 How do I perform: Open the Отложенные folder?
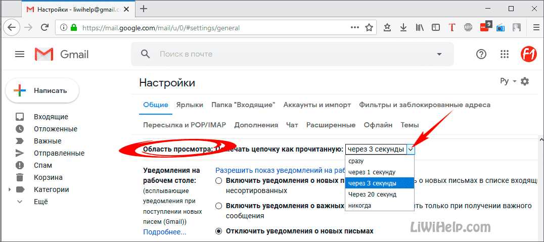click(56, 129)
